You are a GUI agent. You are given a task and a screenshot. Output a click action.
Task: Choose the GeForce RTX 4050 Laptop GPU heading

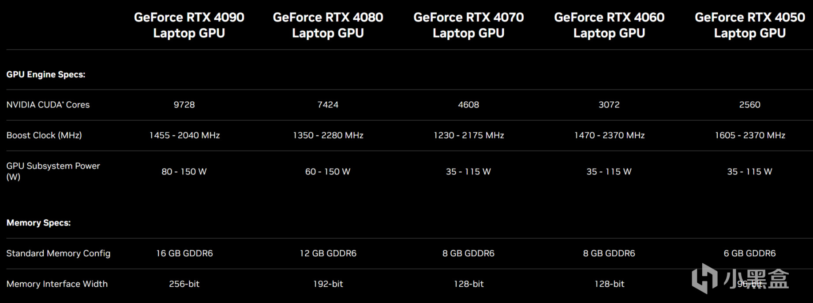point(750,25)
